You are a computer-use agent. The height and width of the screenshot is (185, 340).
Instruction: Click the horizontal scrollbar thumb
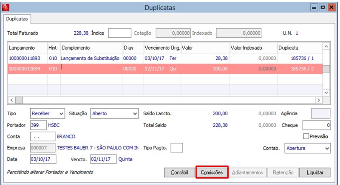tap(19, 100)
